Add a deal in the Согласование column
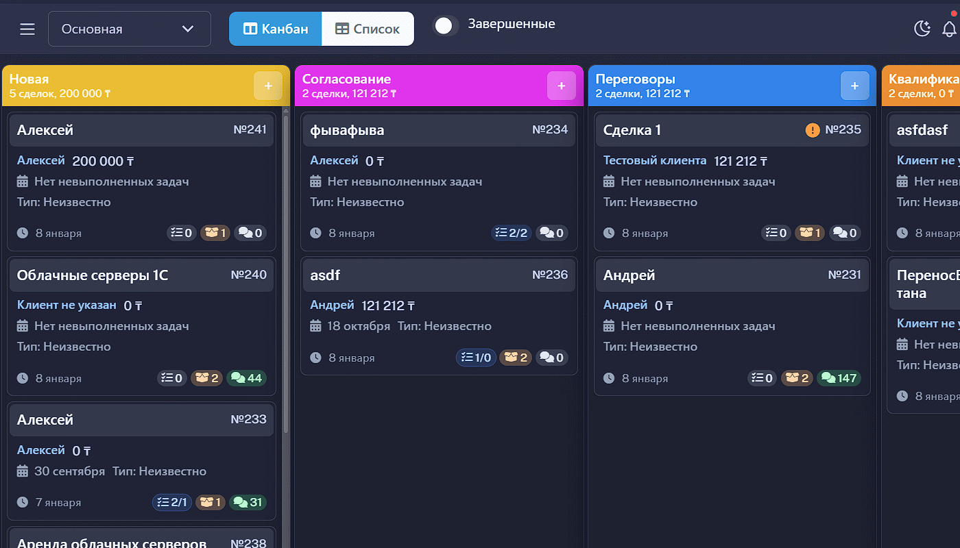This screenshot has width=960, height=548. pyautogui.click(x=561, y=86)
